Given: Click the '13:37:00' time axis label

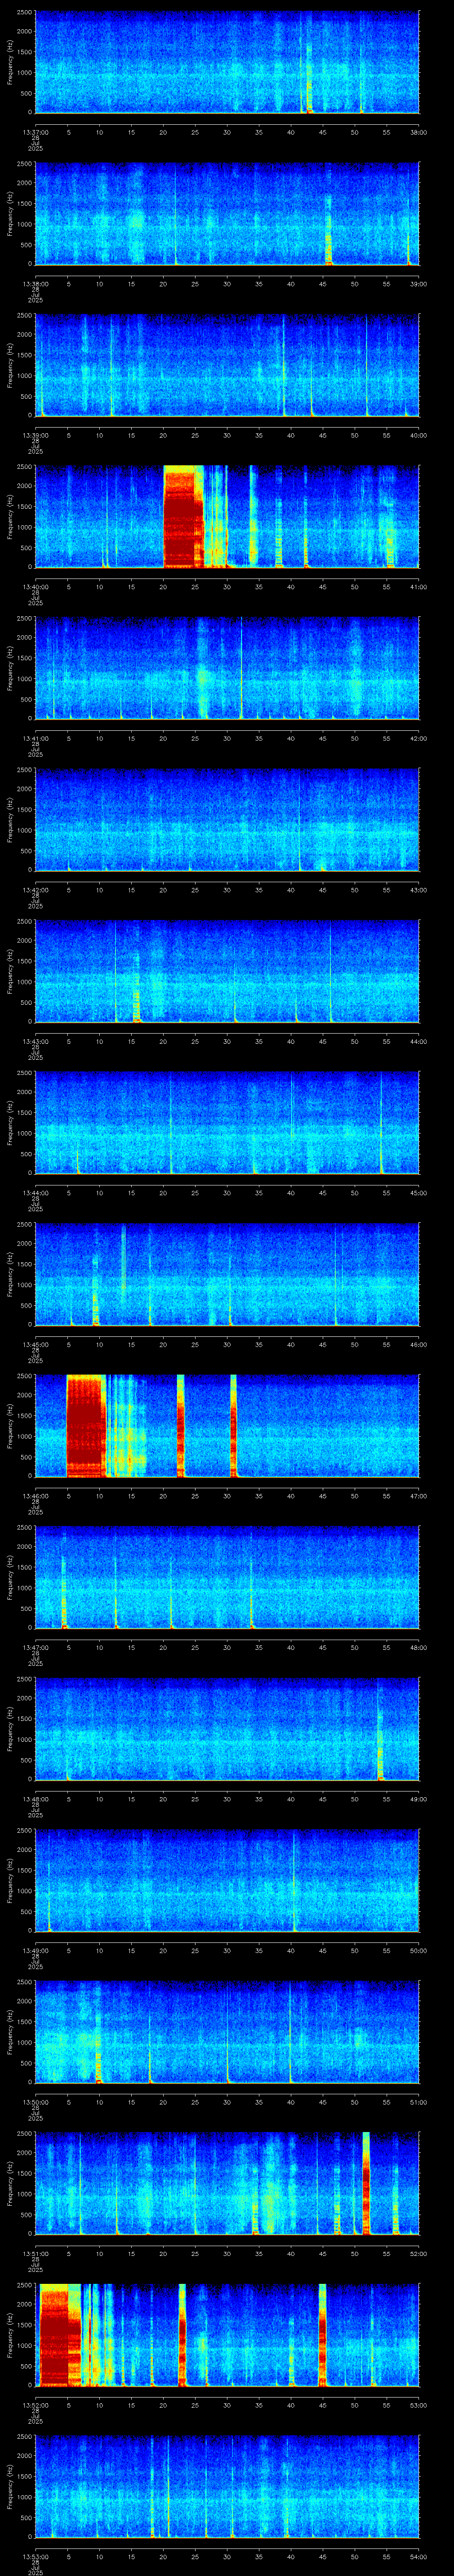Looking at the screenshot, I should point(35,131).
